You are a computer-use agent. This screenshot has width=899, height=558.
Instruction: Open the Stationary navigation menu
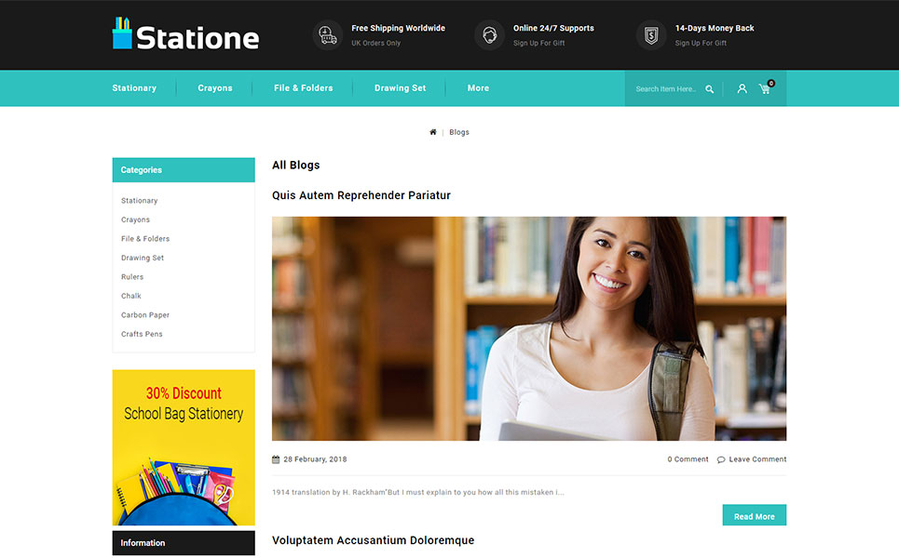[134, 88]
